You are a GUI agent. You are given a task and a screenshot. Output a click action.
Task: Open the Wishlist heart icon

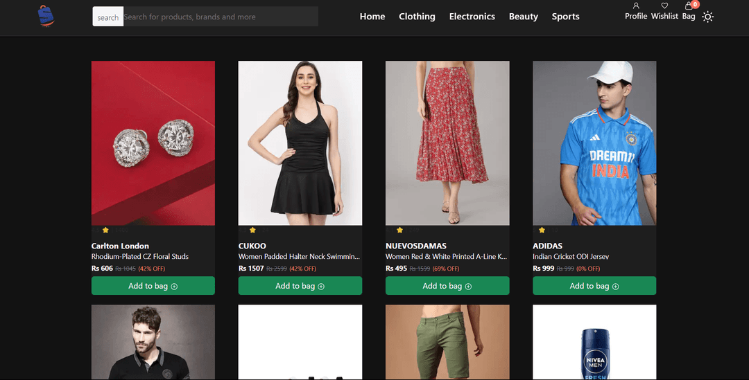click(664, 6)
